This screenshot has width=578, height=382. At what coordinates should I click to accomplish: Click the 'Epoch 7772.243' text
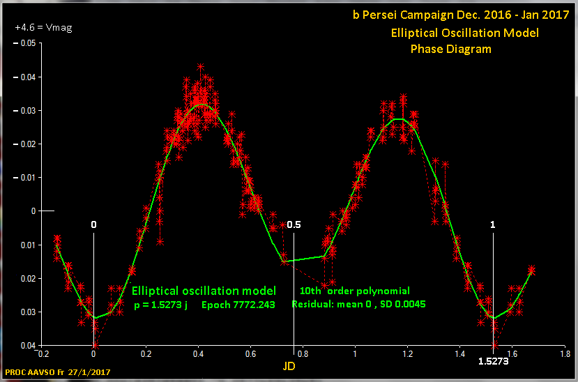point(238,305)
